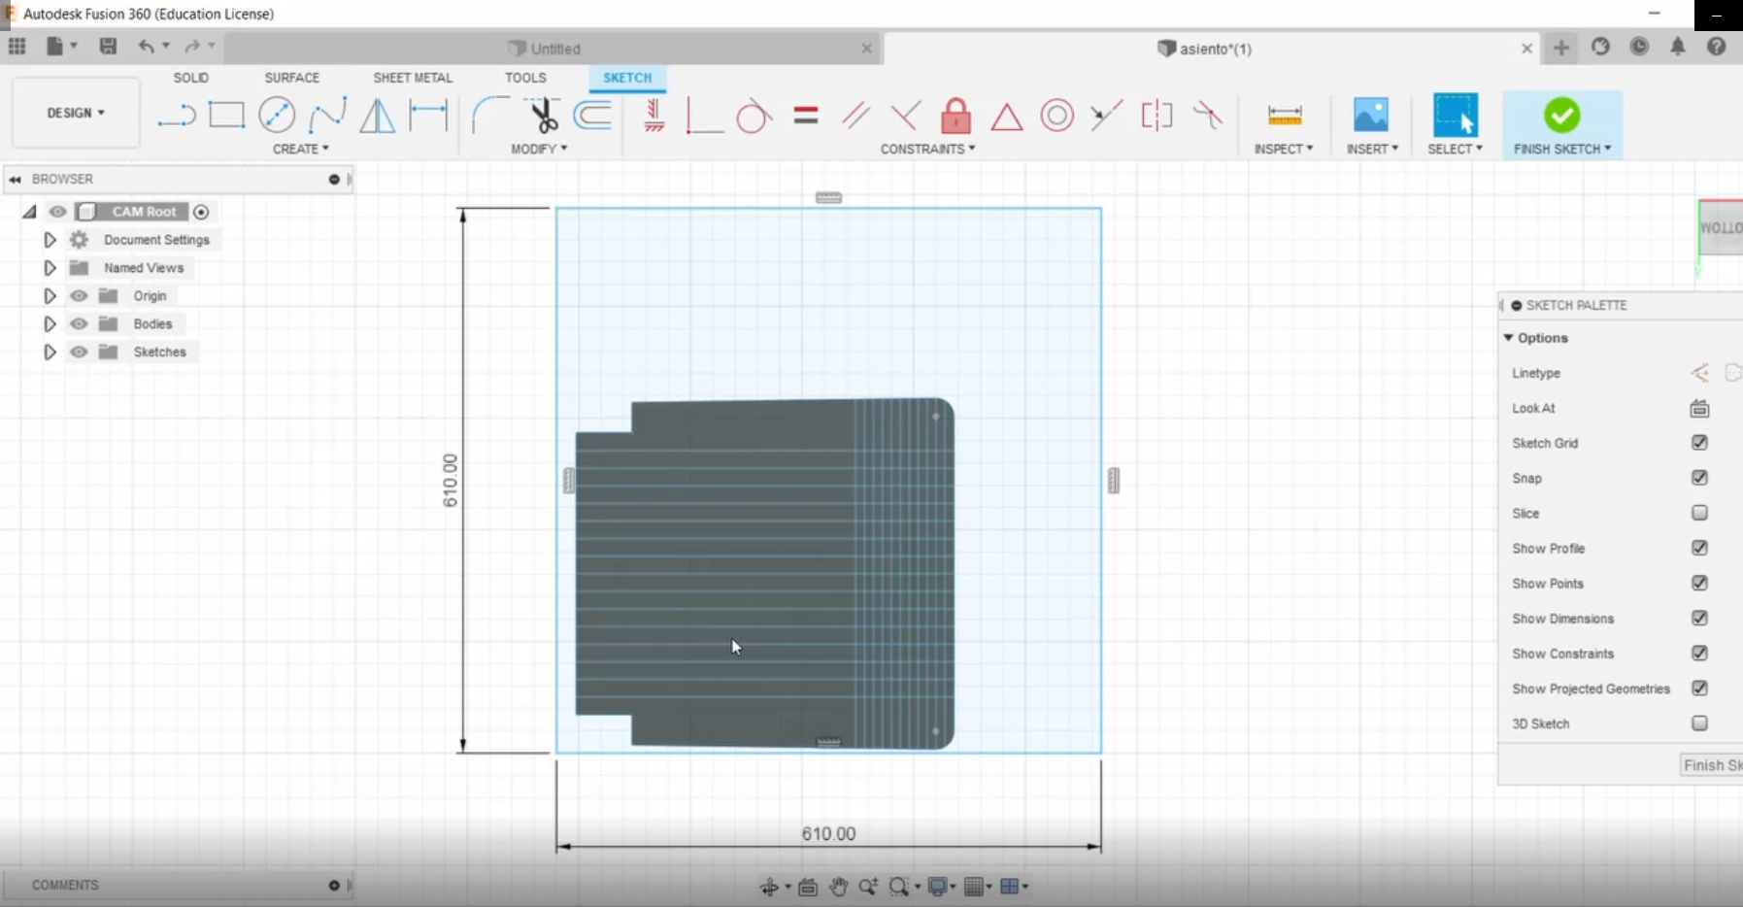Open the Data Panel grid icon
The height and width of the screenshot is (907, 1743).
pyautogui.click(x=17, y=46)
